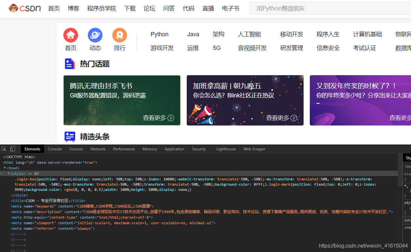411x252 pixels.
Task: Open the orange 排行 medal icon
Action: 119,35
